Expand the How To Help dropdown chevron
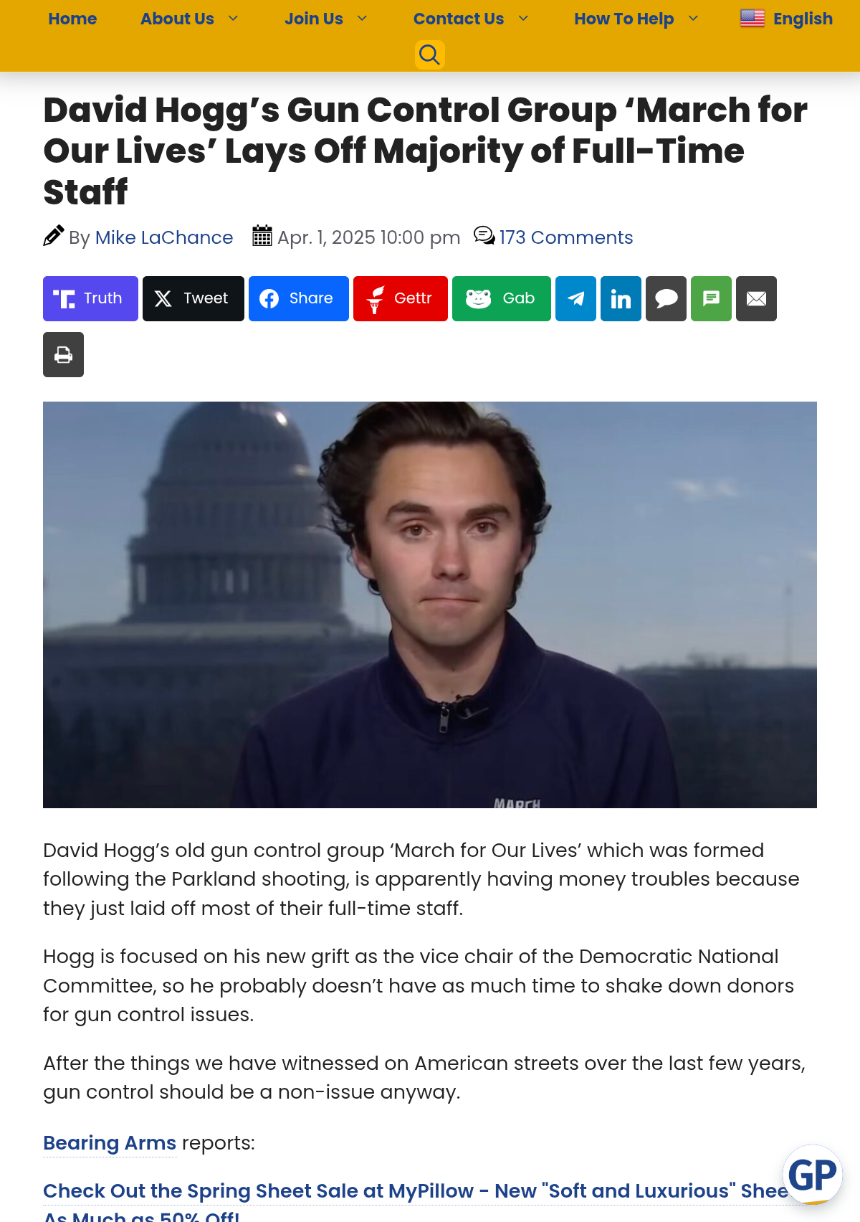860x1222 pixels. pyautogui.click(x=693, y=19)
